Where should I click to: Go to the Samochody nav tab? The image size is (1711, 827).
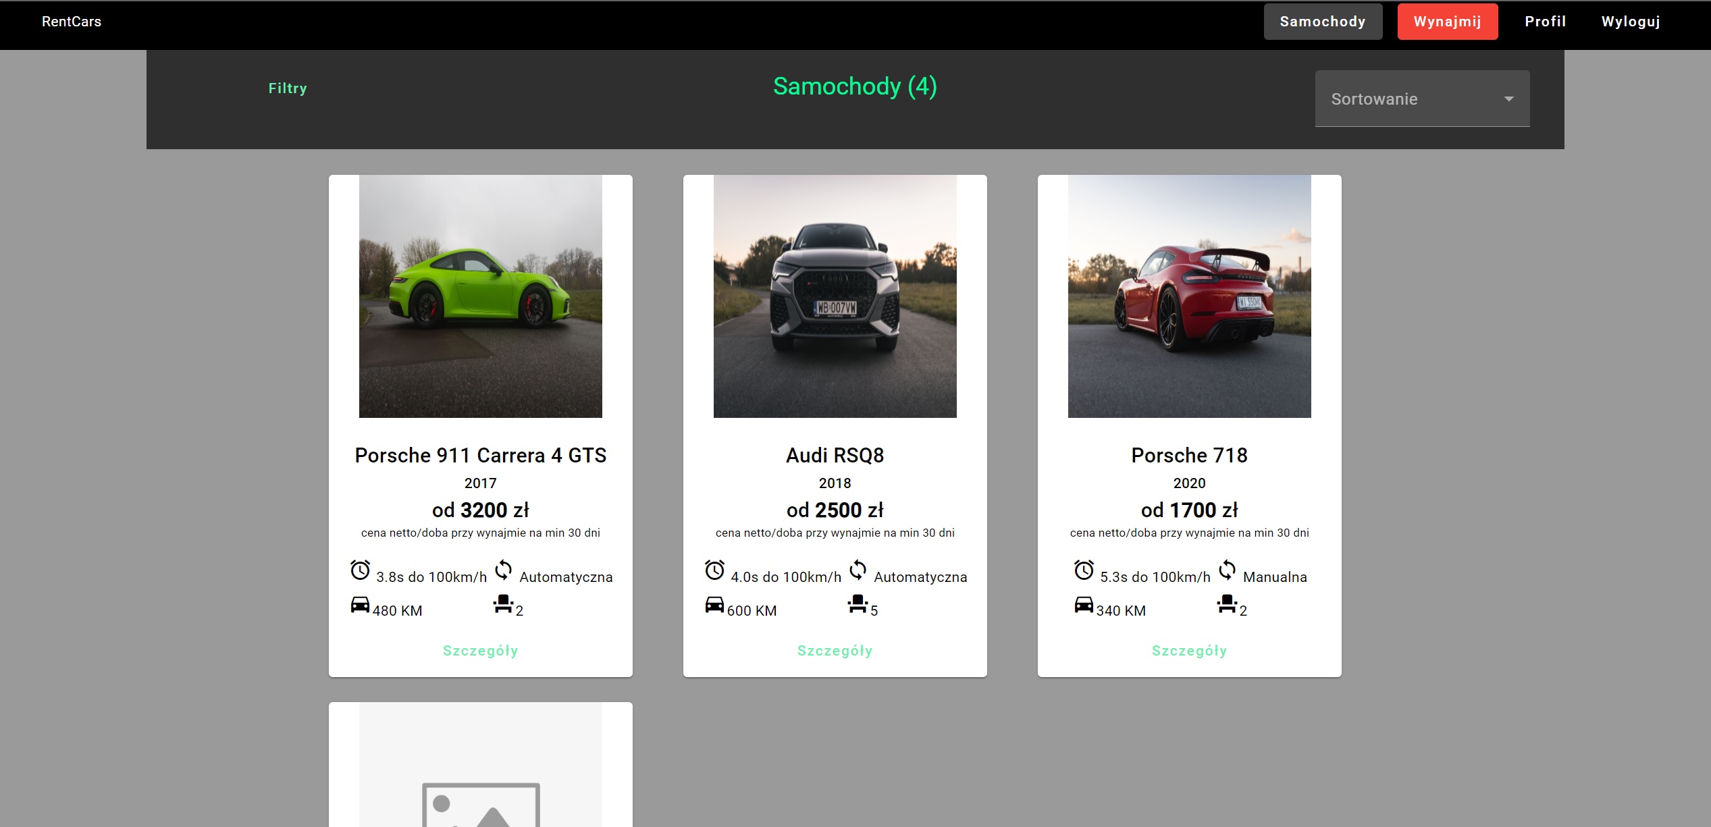tap(1322, 22)
